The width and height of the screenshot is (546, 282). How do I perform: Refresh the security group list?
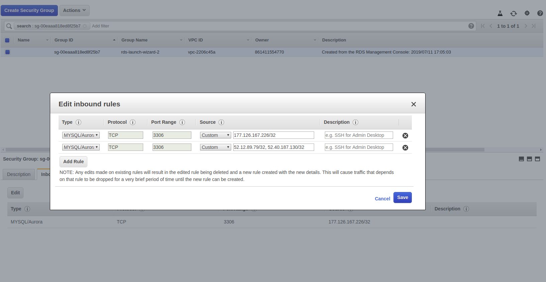pos(514,13)
